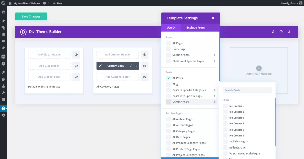Toggle visibility of Custom Body
The height and width of the screenshot is (159, 304).
145,66
